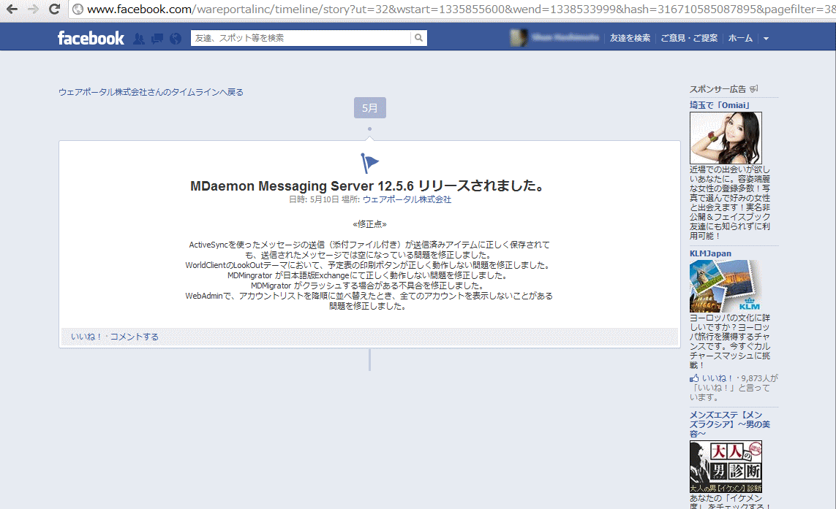Open 友達を検索 in the top bar
The width and height of the screenshot is (836, 509).
click(630, 38)
